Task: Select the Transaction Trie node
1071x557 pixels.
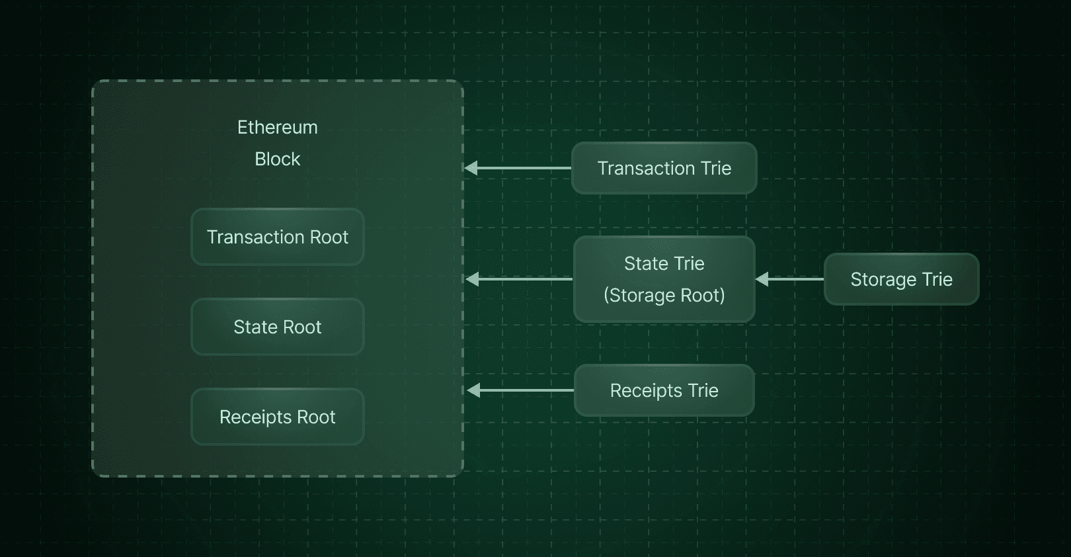Action: pyautogui.click(x=664, y=168)
